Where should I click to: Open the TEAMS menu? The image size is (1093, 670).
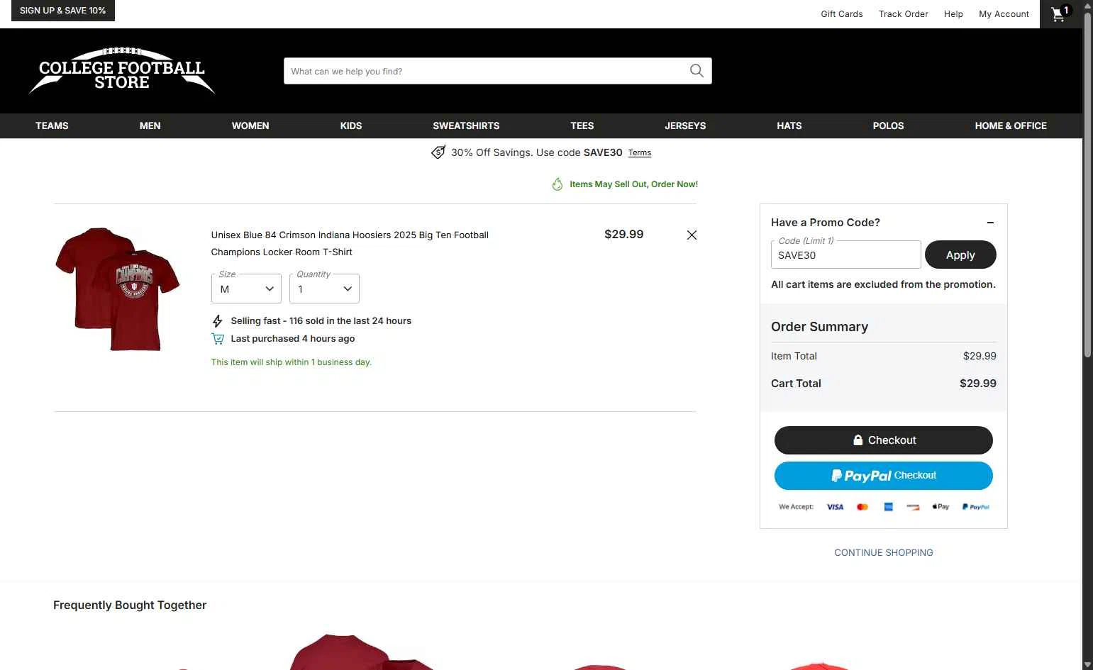point(52,125)
